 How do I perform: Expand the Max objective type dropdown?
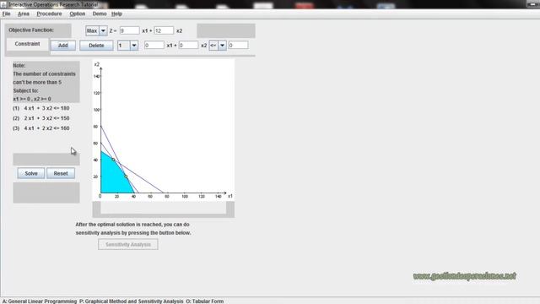[x=103, y=30]
